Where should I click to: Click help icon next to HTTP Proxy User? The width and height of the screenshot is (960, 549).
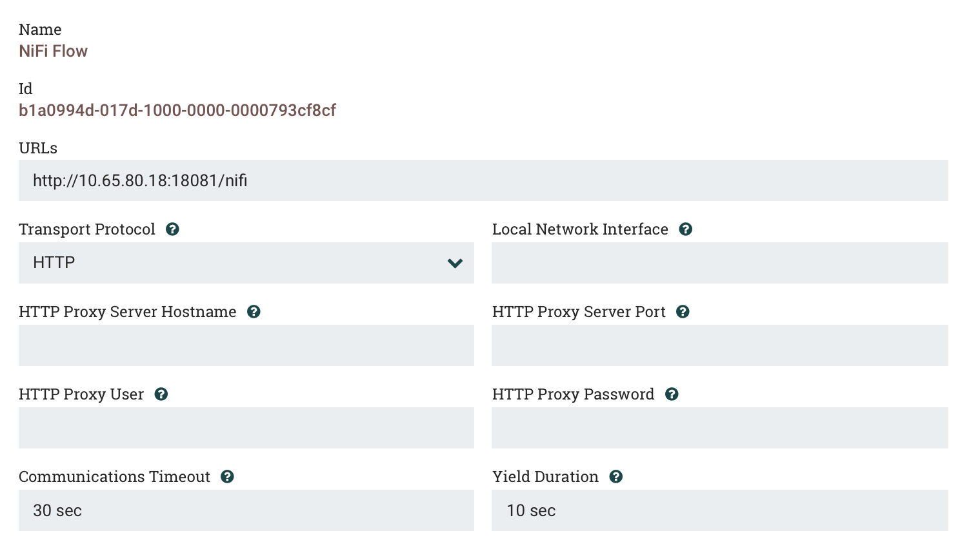tap(161, 394)
